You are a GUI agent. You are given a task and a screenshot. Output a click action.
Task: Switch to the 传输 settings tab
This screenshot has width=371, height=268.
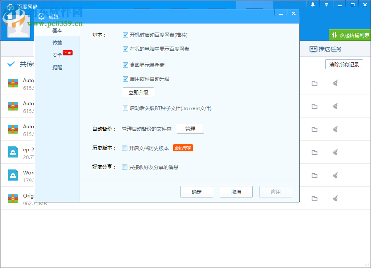[x=57, y=42]
